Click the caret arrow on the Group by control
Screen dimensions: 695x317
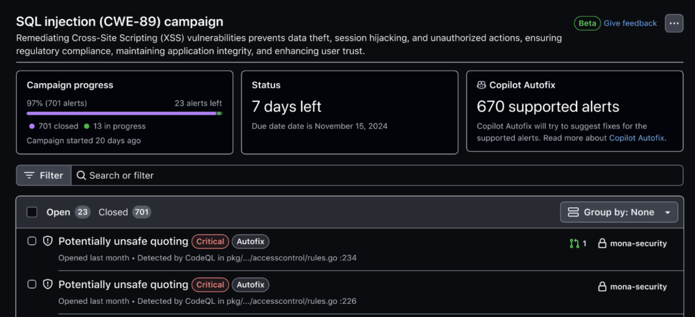click(x=668, y=212)
